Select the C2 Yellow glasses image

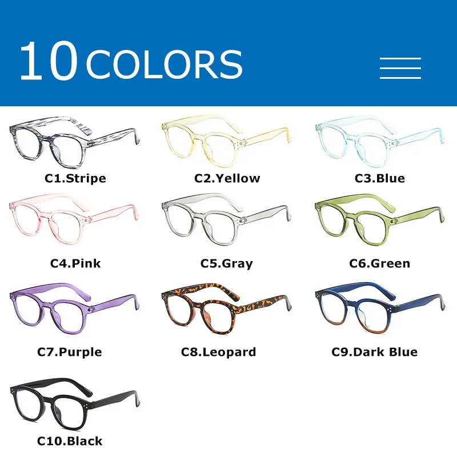click(x=226, y=141)
